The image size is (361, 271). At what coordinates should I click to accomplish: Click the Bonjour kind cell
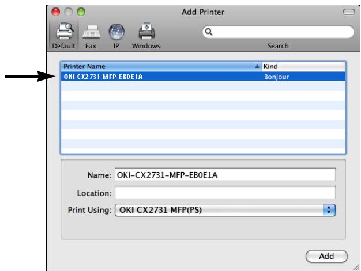tap(276, 77)
